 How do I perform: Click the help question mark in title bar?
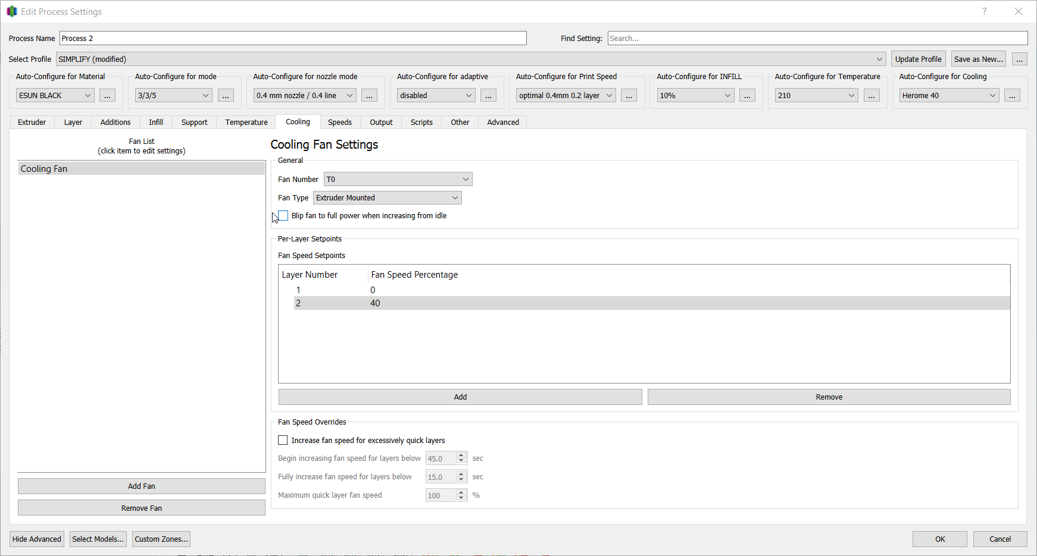tap(985, 11)
